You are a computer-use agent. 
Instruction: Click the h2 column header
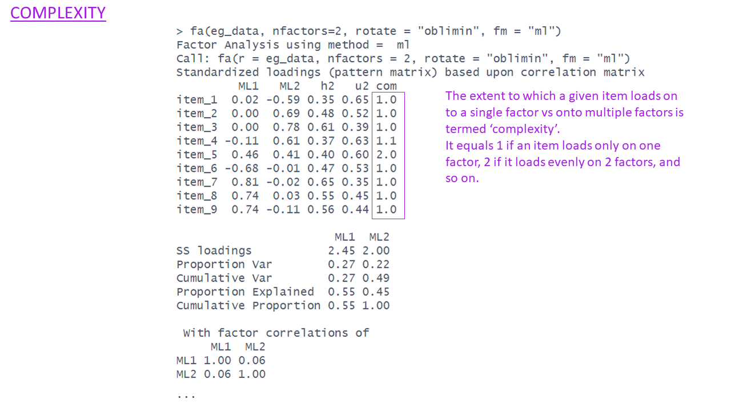(327, 86)
